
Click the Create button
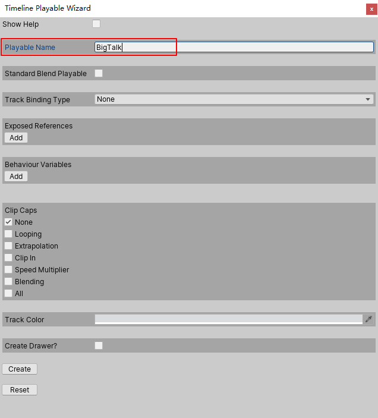tap(20, 369)
